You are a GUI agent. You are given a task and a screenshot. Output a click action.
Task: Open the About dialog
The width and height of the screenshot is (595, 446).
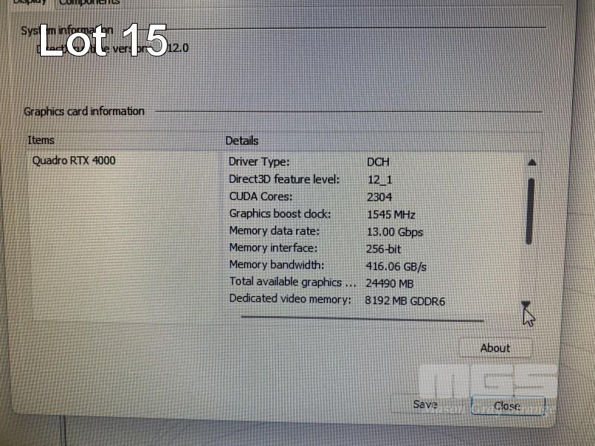[495, 348]
